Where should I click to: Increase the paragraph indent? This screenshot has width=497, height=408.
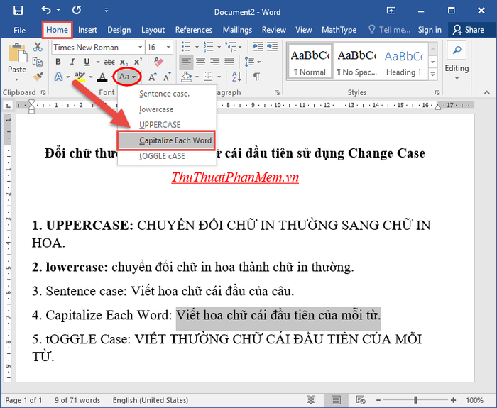tap(272, 47)
